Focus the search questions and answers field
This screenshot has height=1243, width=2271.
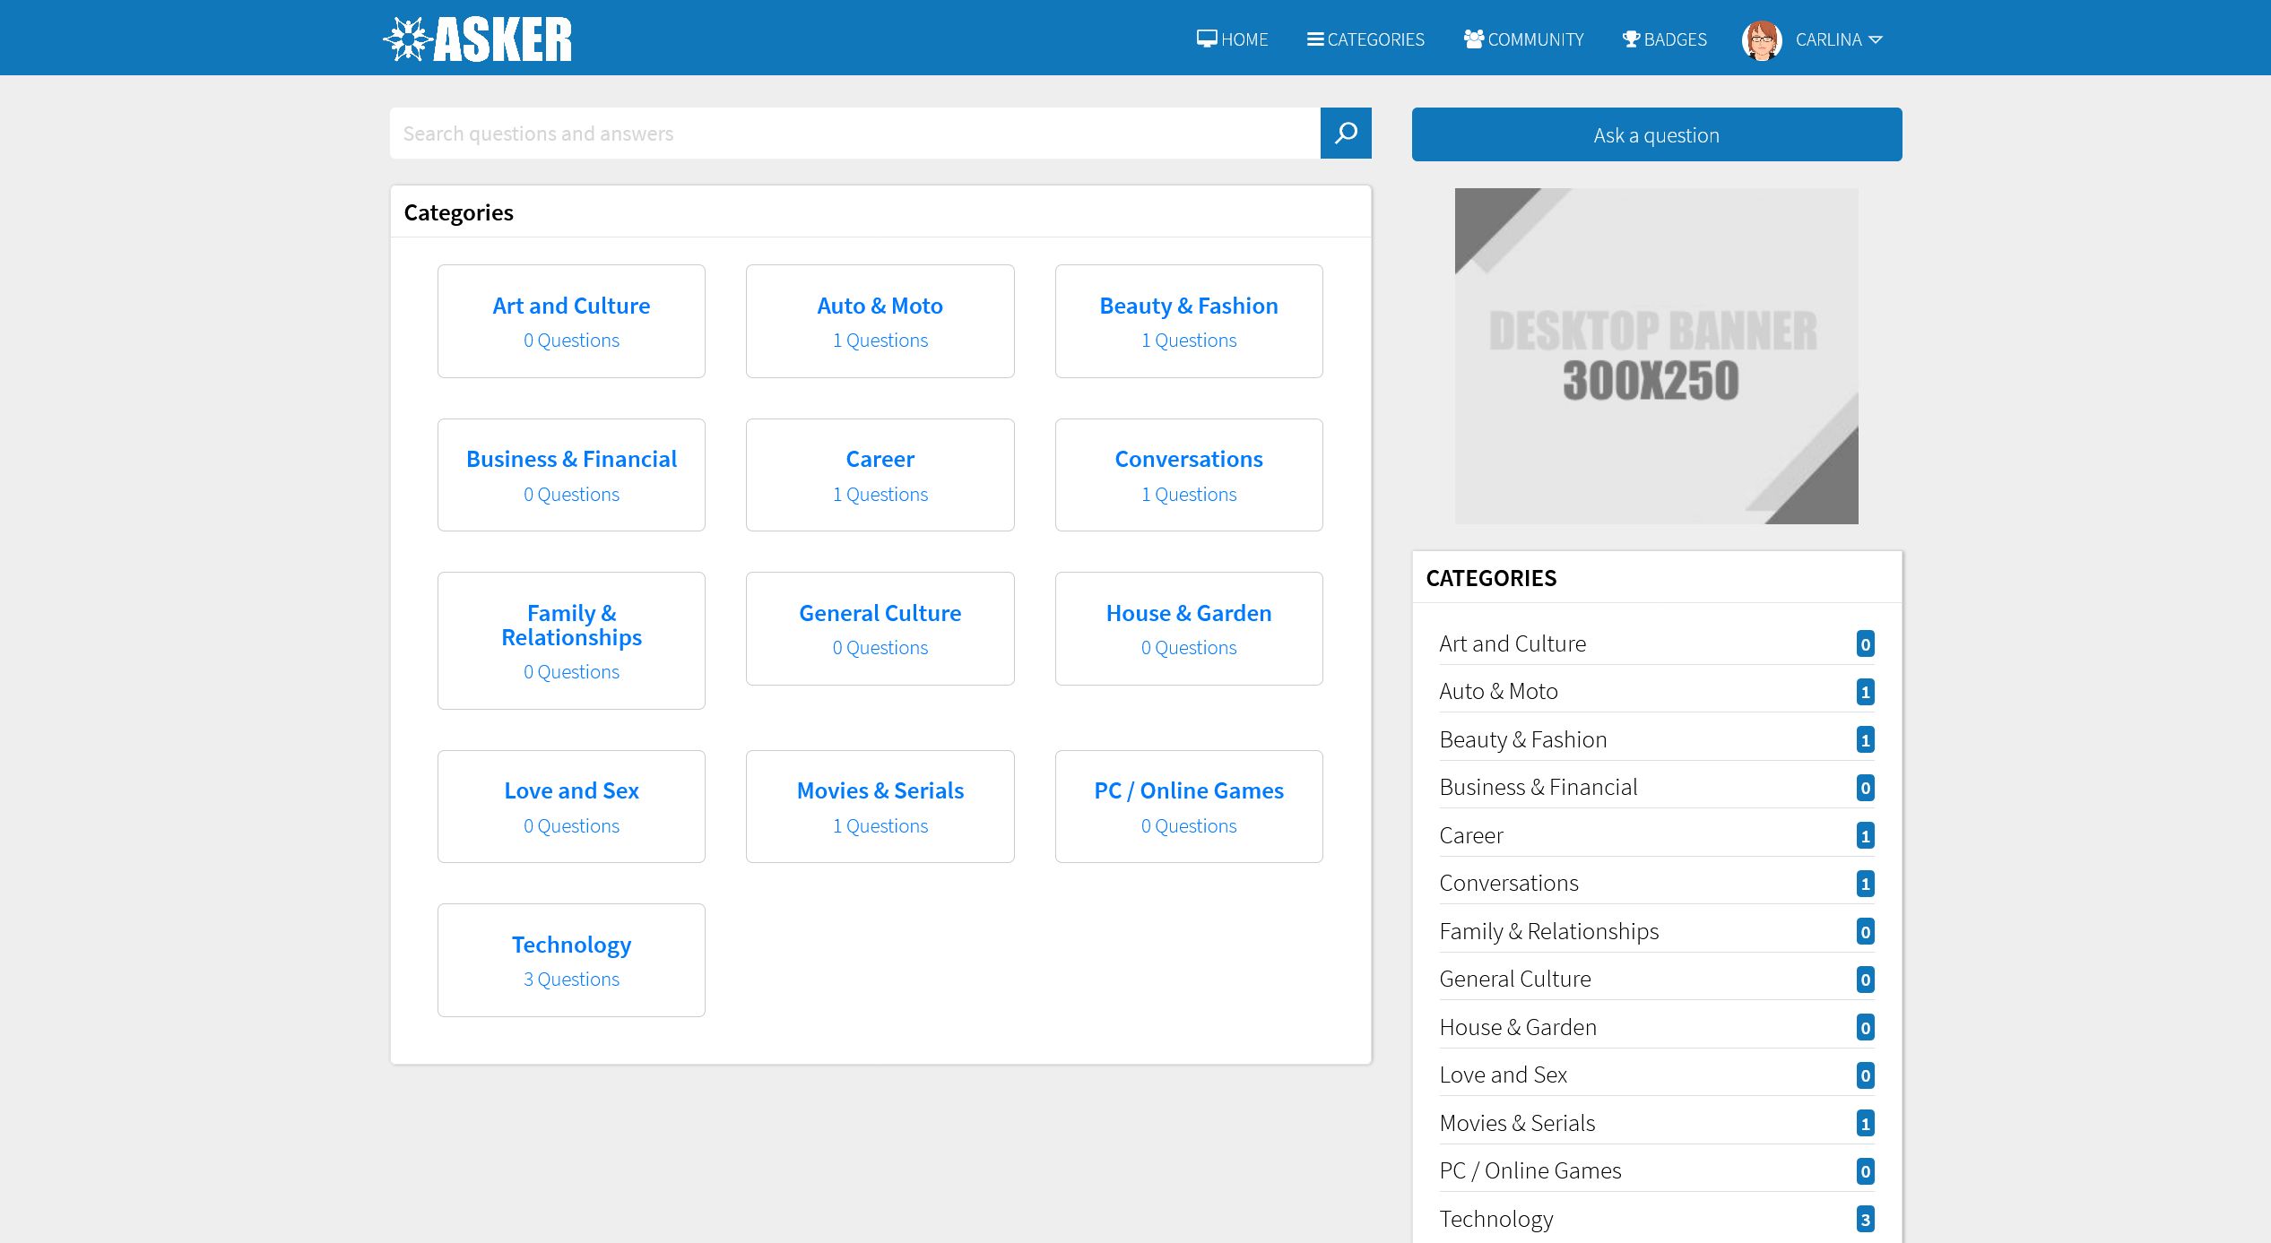pos(854,134)
